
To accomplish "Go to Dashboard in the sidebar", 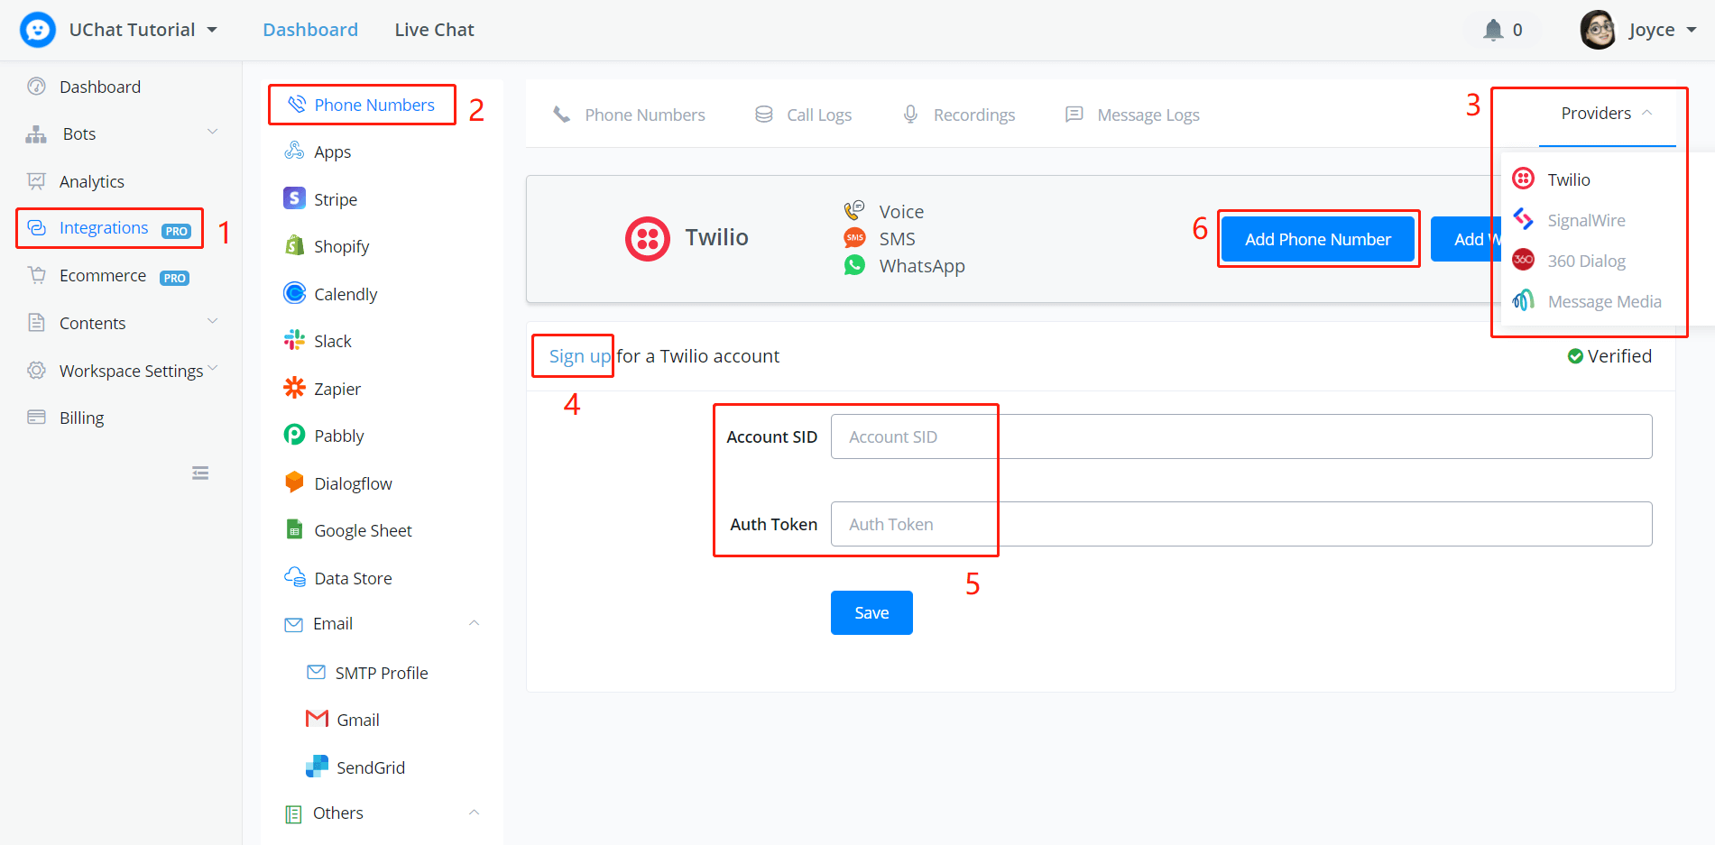I will (99, 87).
